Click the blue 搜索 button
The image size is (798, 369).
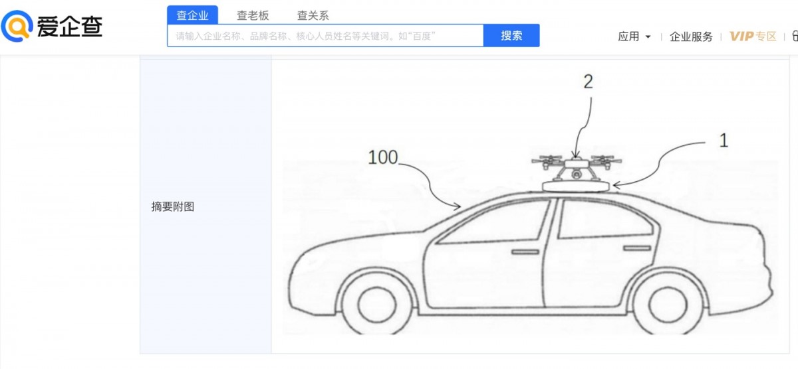coord(511,36)
